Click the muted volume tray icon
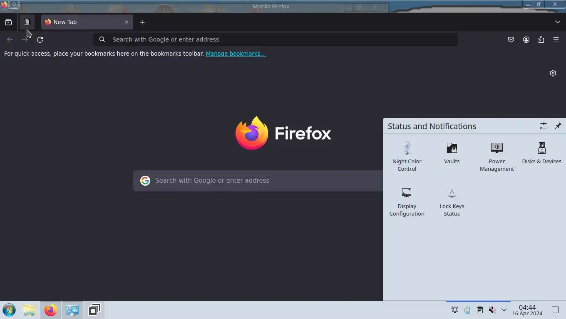This screenshot has height=319, width=566. (x=492, y=310)
